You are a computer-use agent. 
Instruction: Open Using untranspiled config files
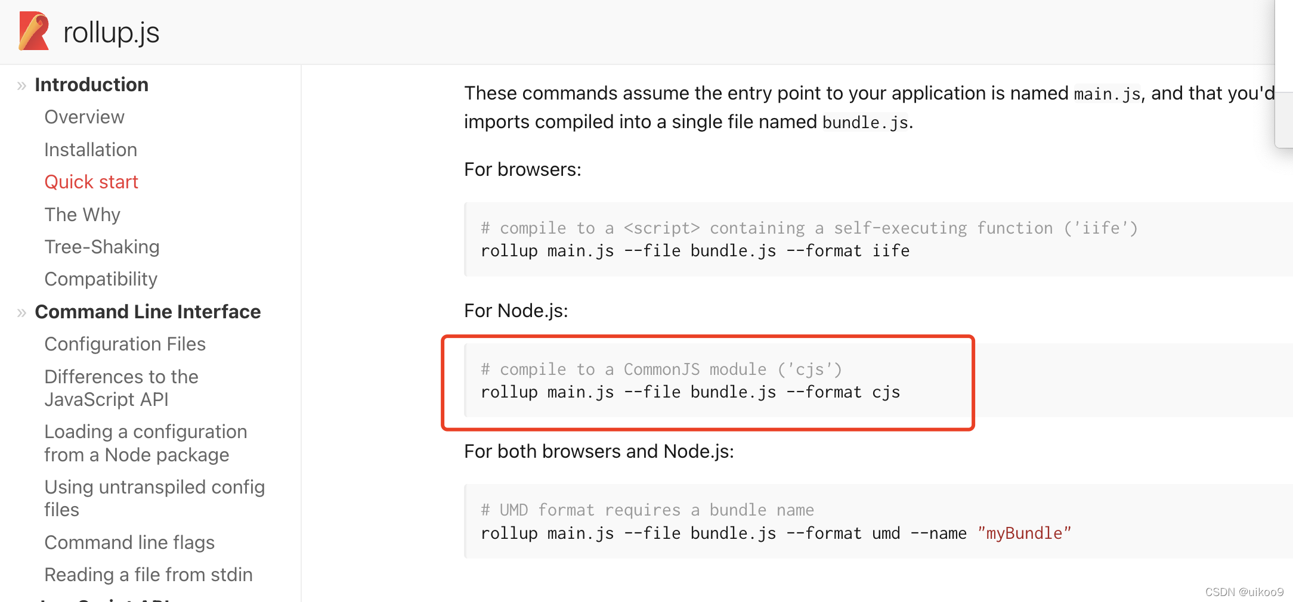point(154,498)
